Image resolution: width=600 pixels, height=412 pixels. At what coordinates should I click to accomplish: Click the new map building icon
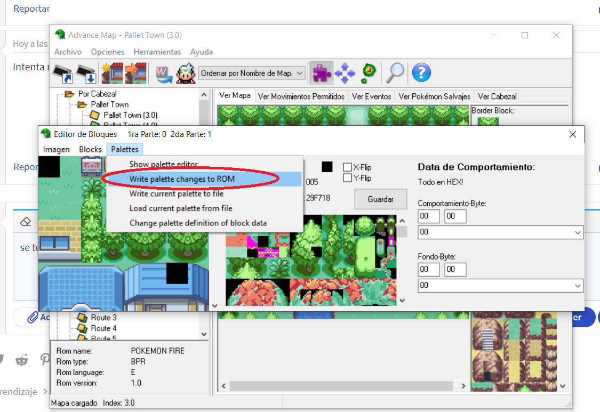click(x=112, y=73)
